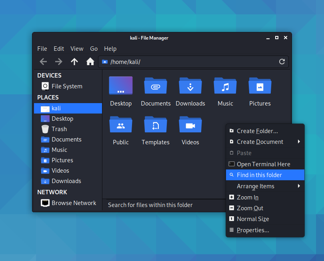Click the NETWORK section header
The height and width of the screenshot is (261, 324).
point(52,192)
